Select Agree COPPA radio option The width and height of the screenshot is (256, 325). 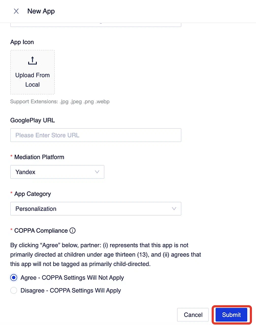(14, 277)
